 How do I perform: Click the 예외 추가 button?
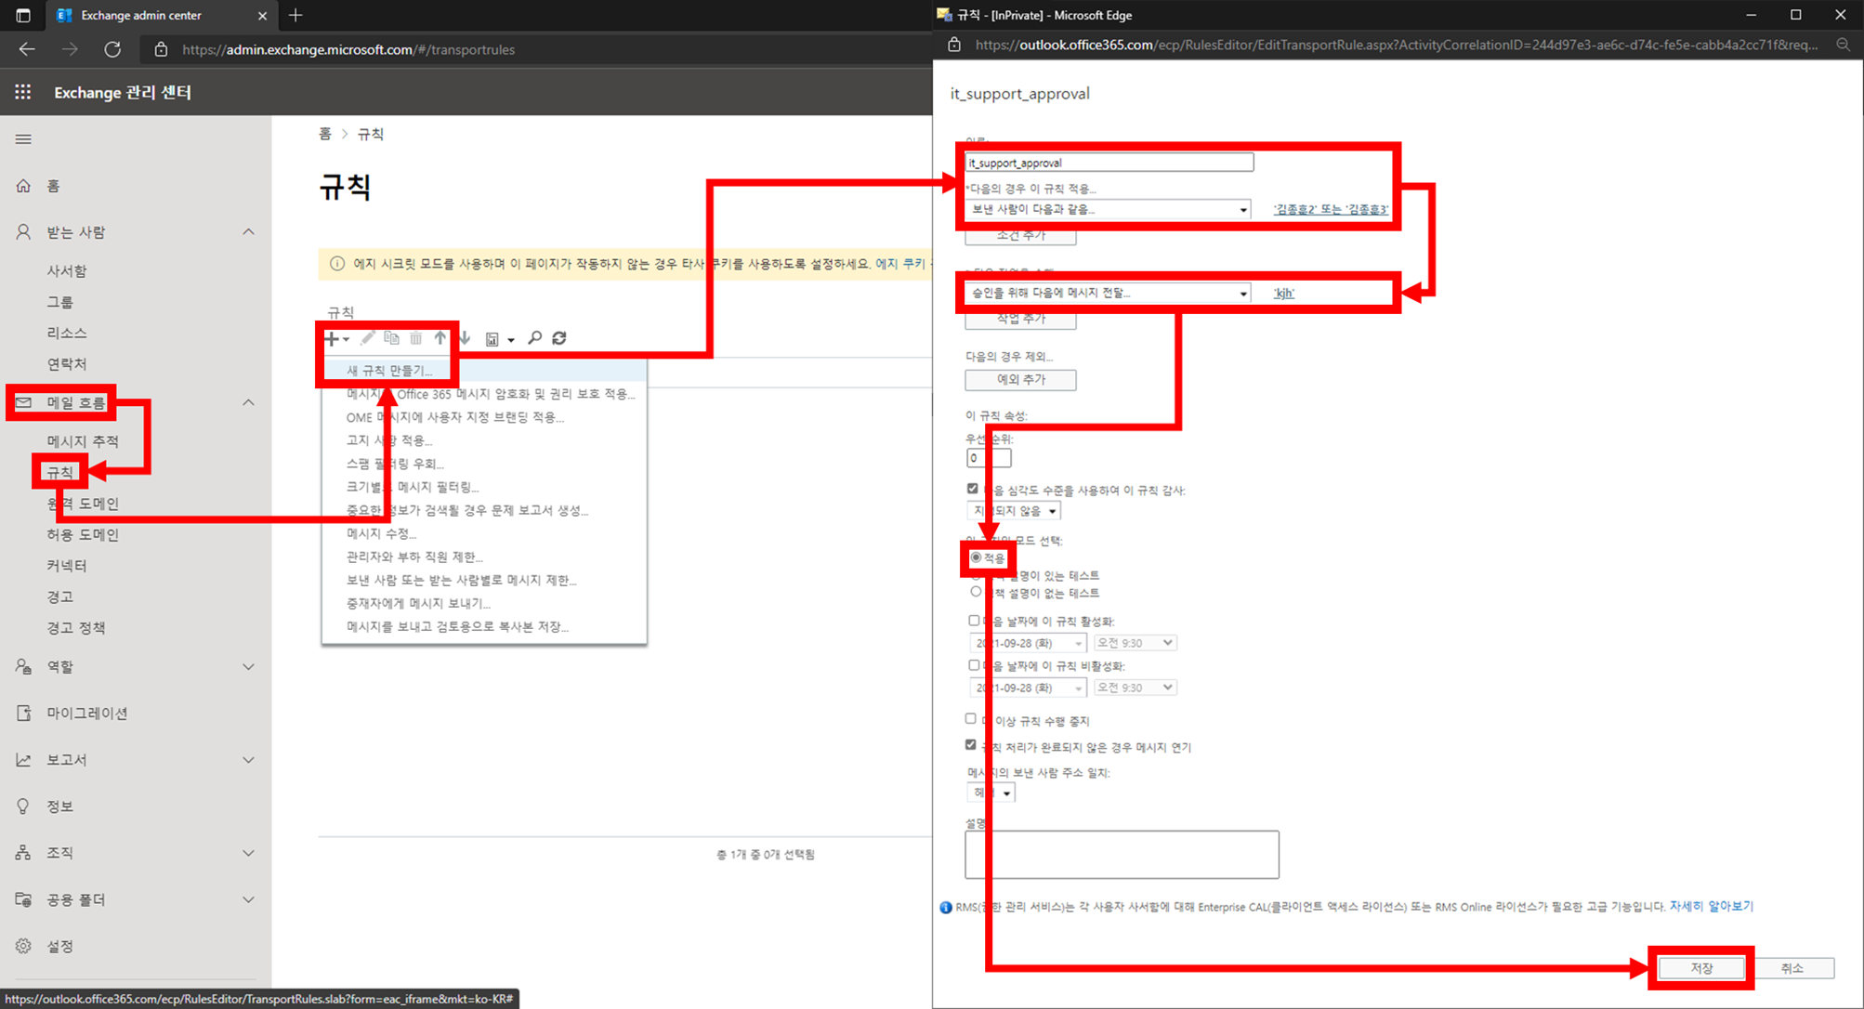1020,380
